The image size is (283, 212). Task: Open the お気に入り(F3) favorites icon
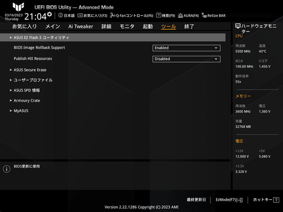80,16
